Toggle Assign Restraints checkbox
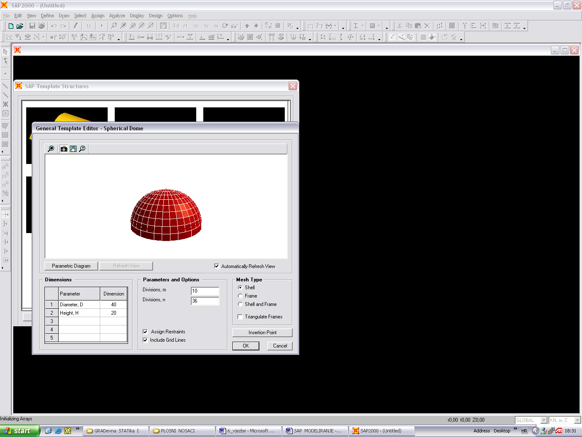Image resolution: width=582 pixels, height=437 pixels. pos(145,332)
